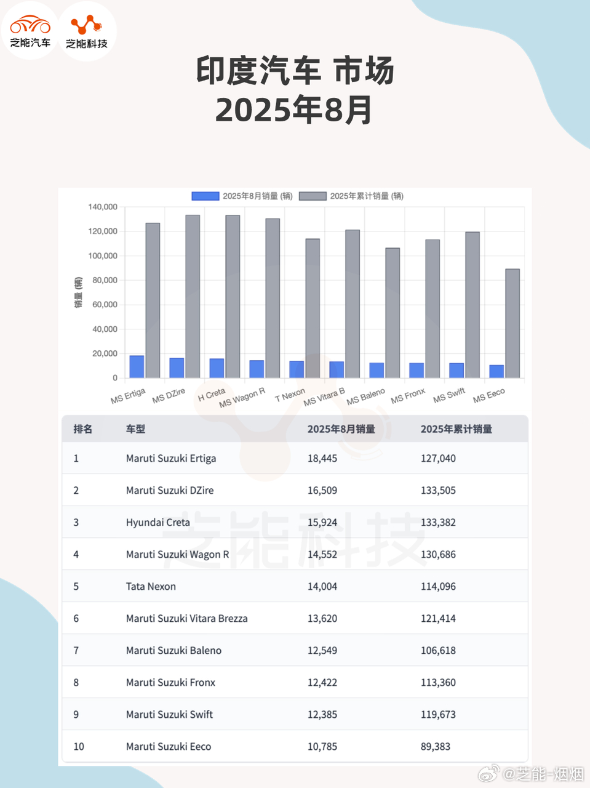Click the gray bar for MS Fronx
Viewport: 590px width, 788px height.
pyautogui.click(x=433, y=308)
